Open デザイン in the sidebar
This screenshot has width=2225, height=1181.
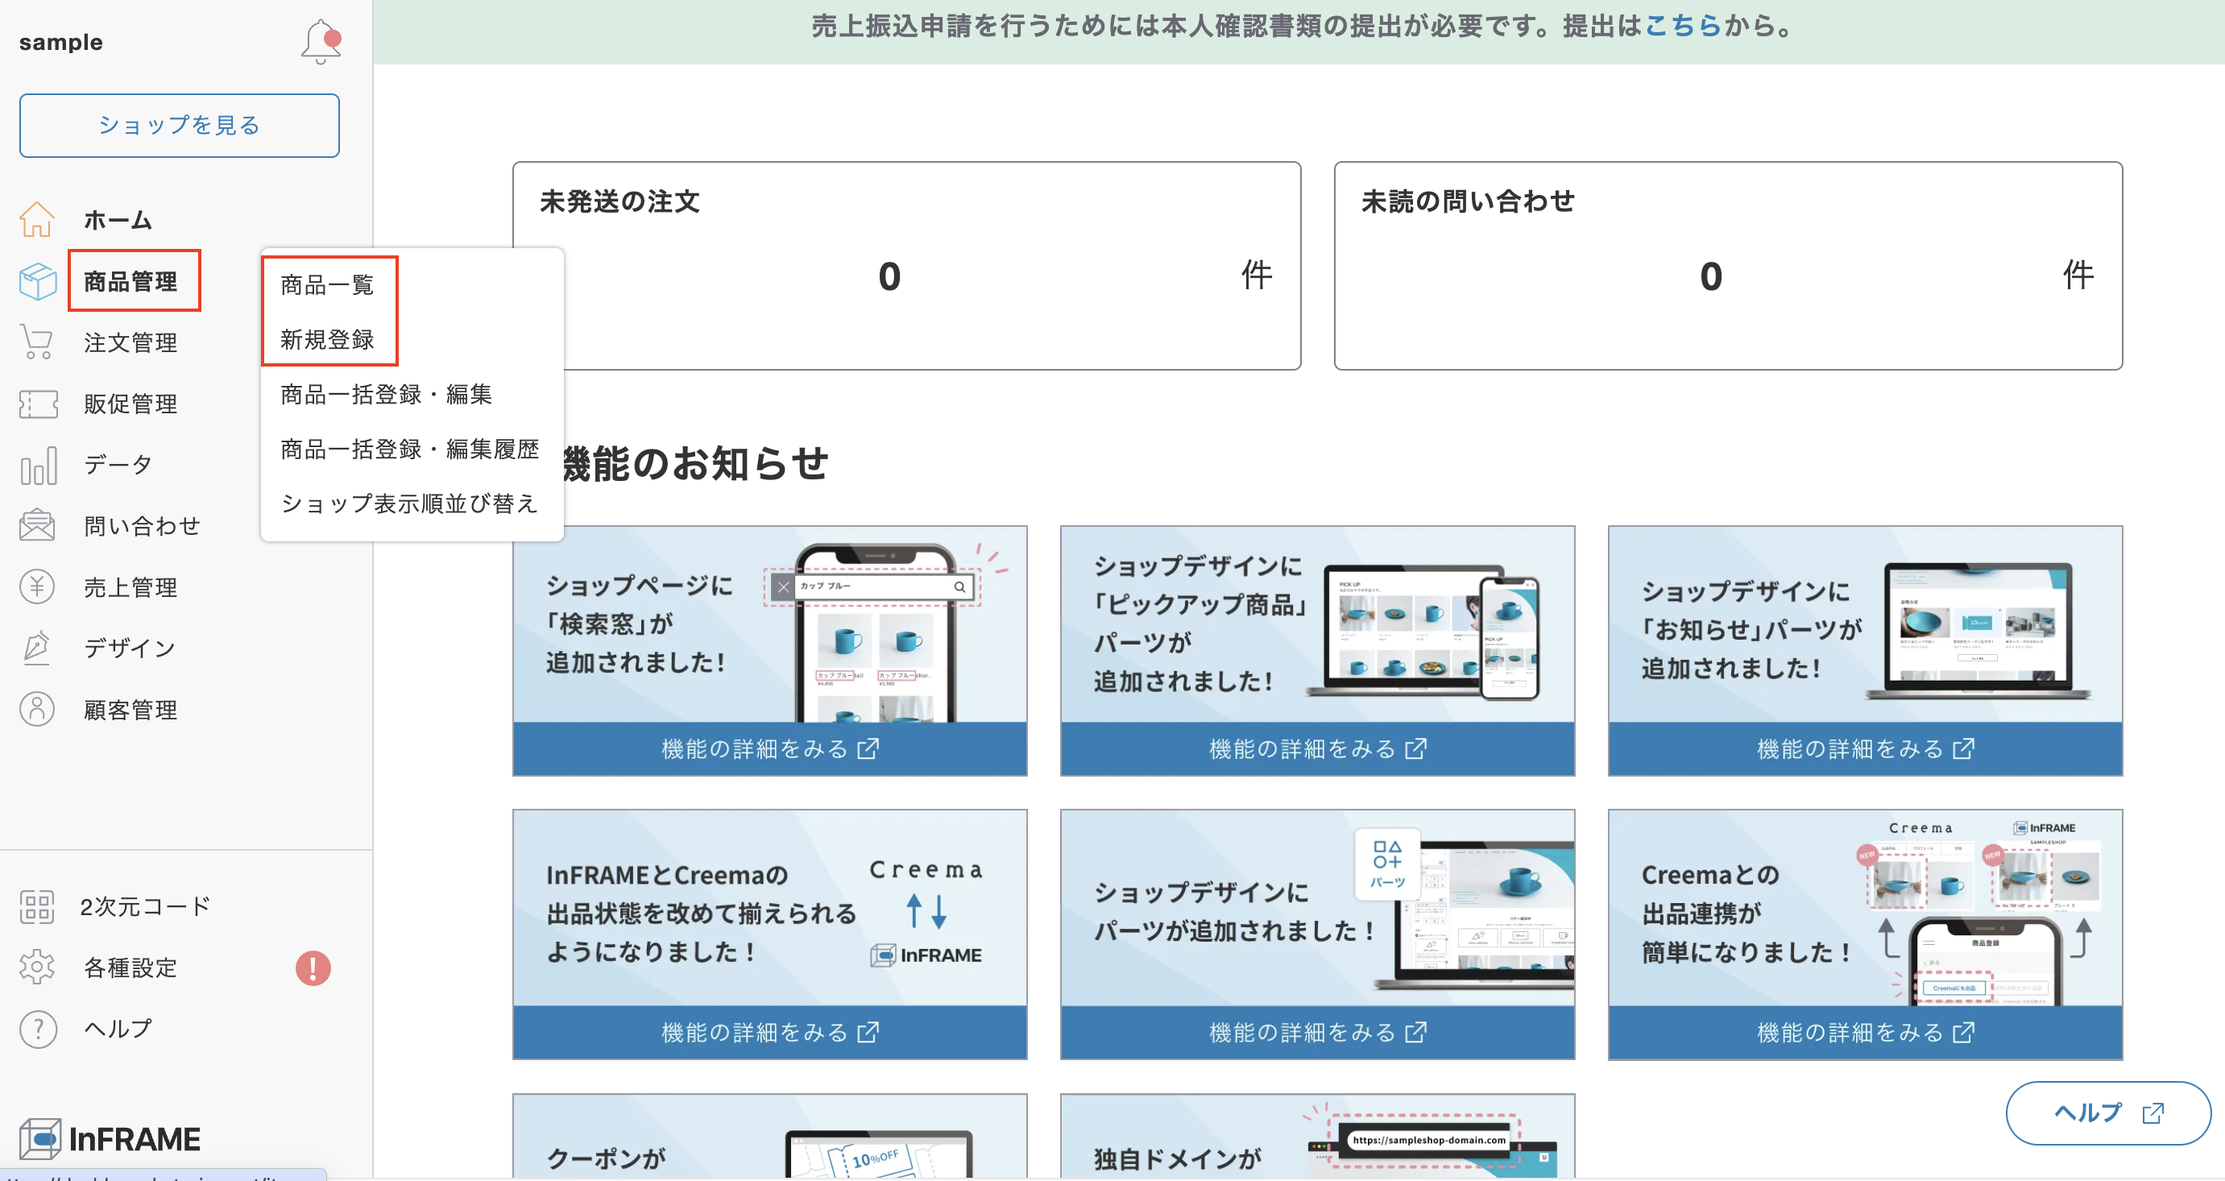click(130, 648)
